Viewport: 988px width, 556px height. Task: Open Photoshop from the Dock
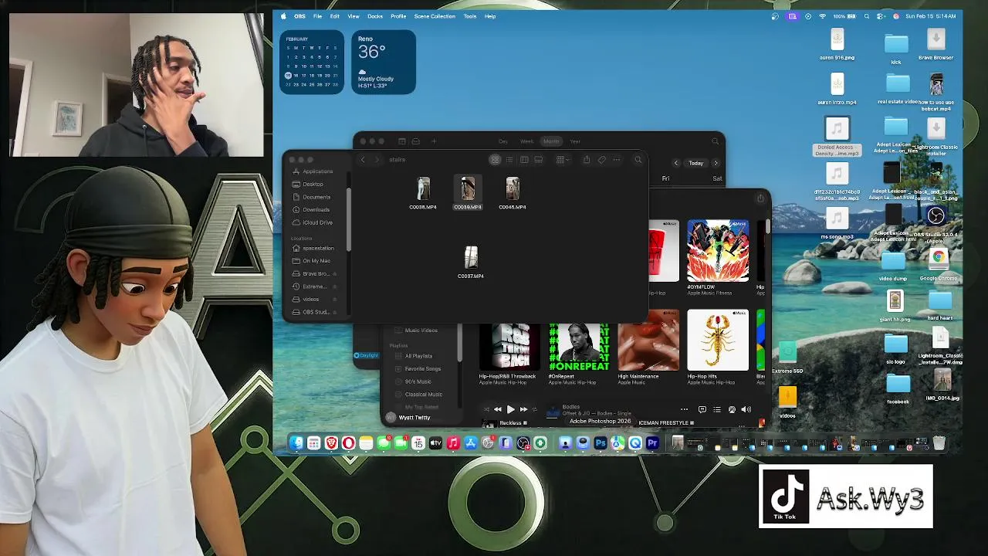601,443
